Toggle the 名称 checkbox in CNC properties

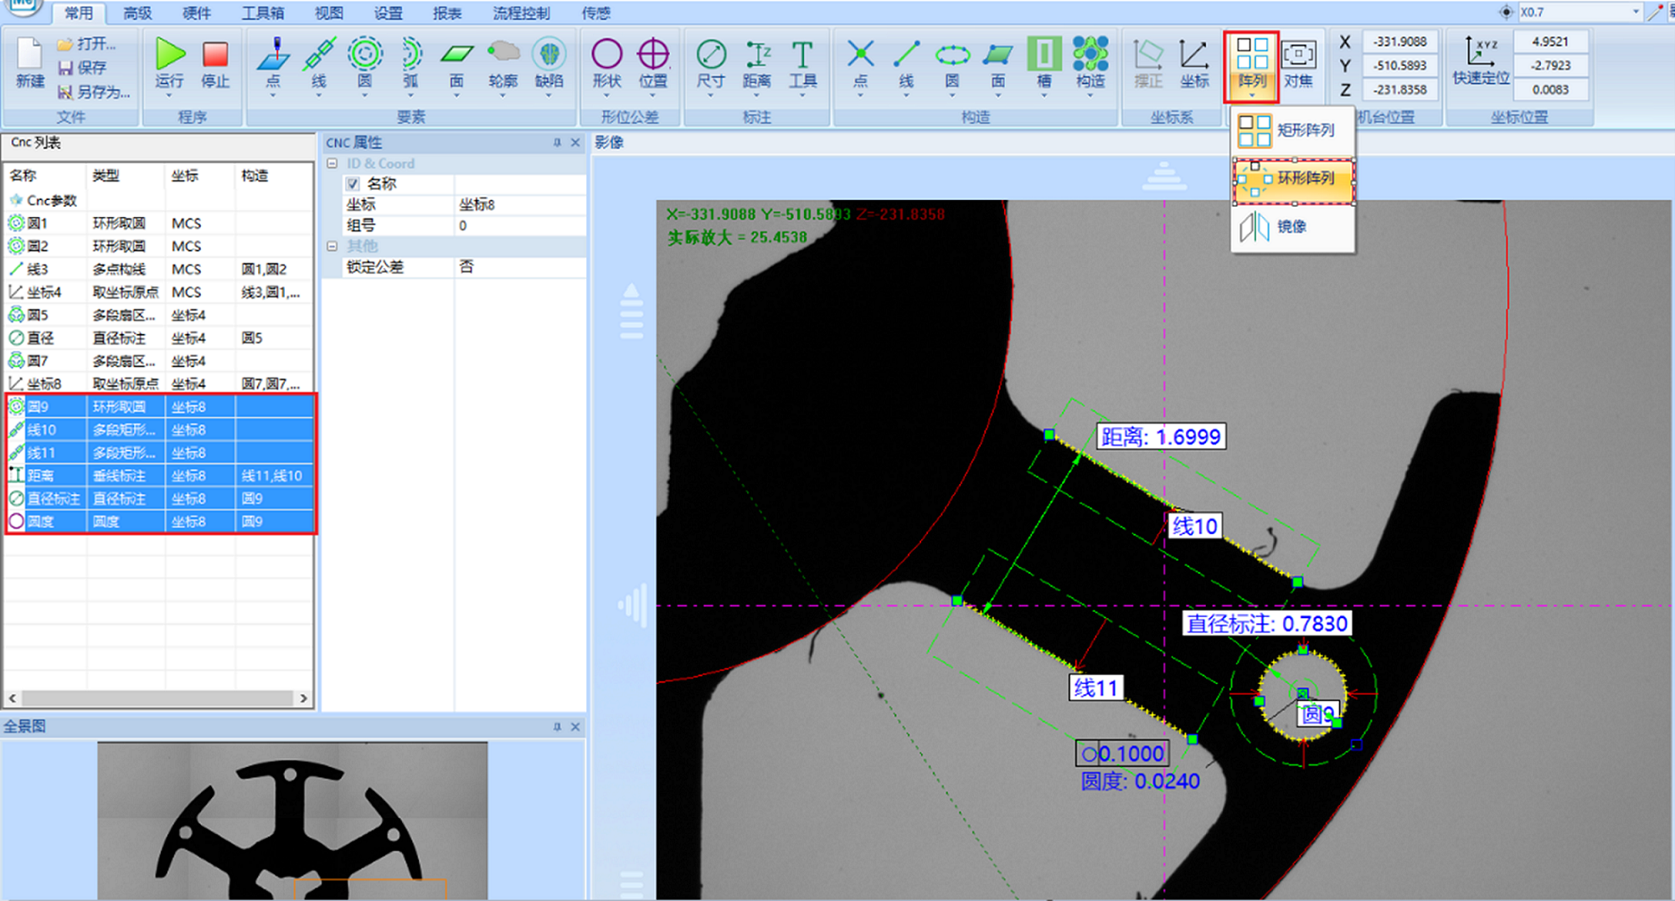click(x=353, y=184)
